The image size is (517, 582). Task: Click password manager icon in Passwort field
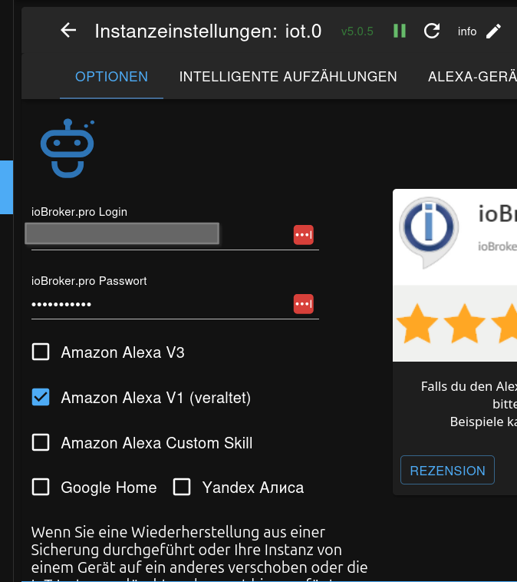pyautogui.click(x=303, y=304)
